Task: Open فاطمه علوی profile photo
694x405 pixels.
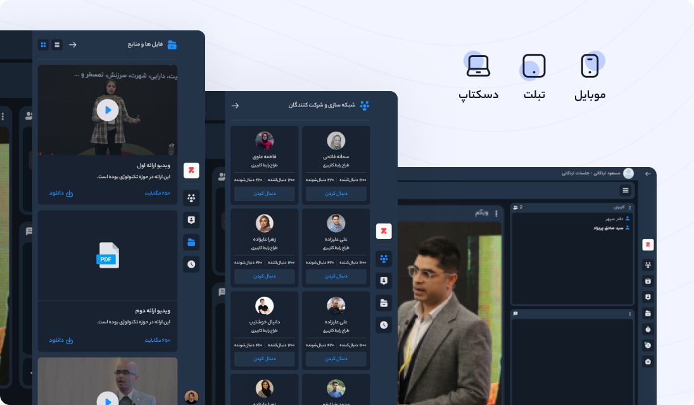Action: [265, 140]
